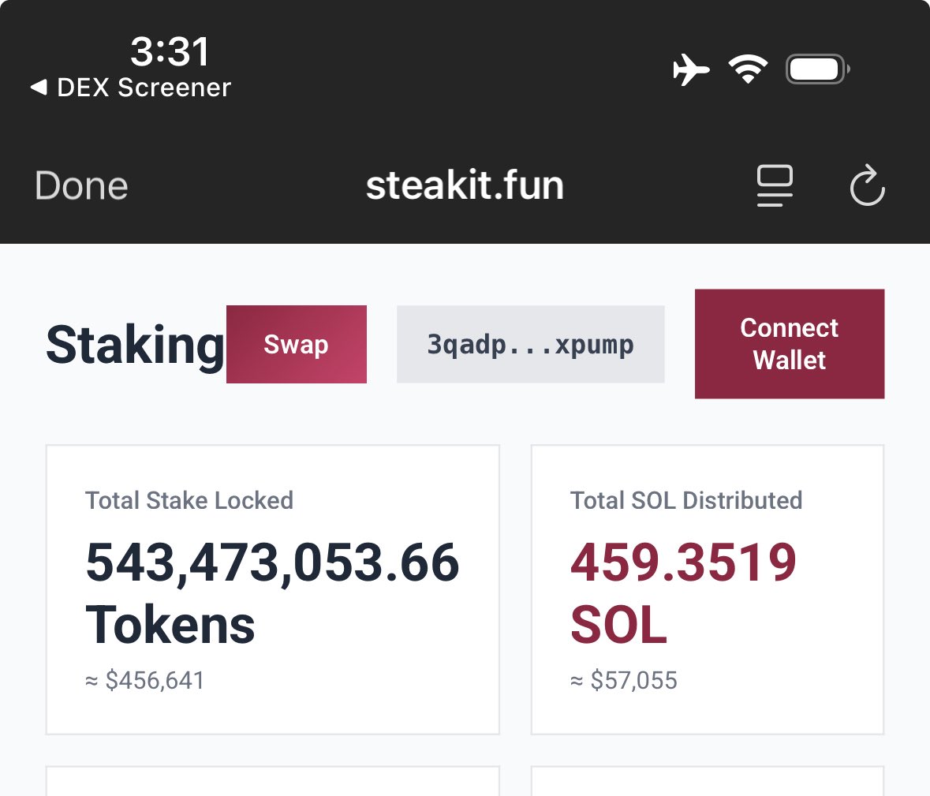The width and height of the screenshot is (930, 796).
Task: Tap the steakit.fun address title
Action: pyautogui.click(x=465, y=185)
